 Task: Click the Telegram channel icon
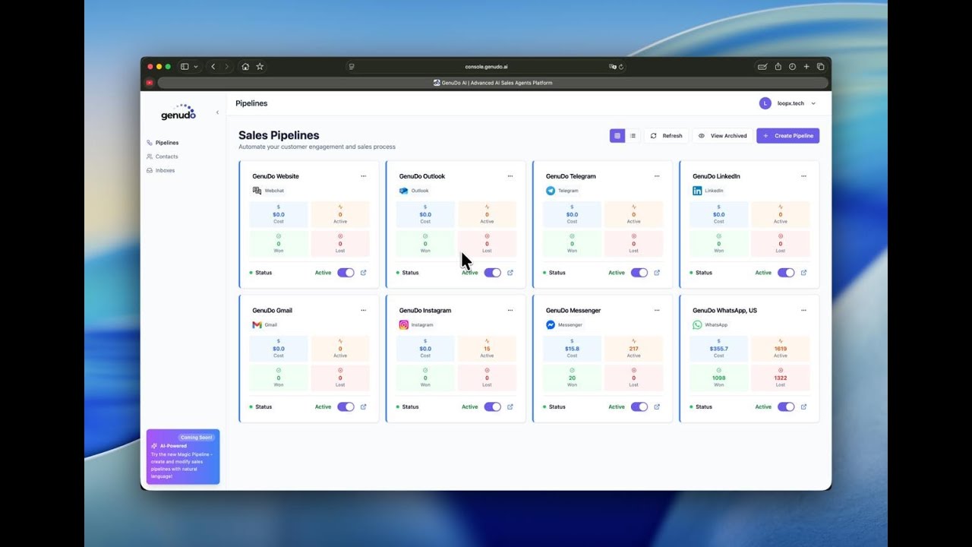pyautogui.click(x=551, y=191)
